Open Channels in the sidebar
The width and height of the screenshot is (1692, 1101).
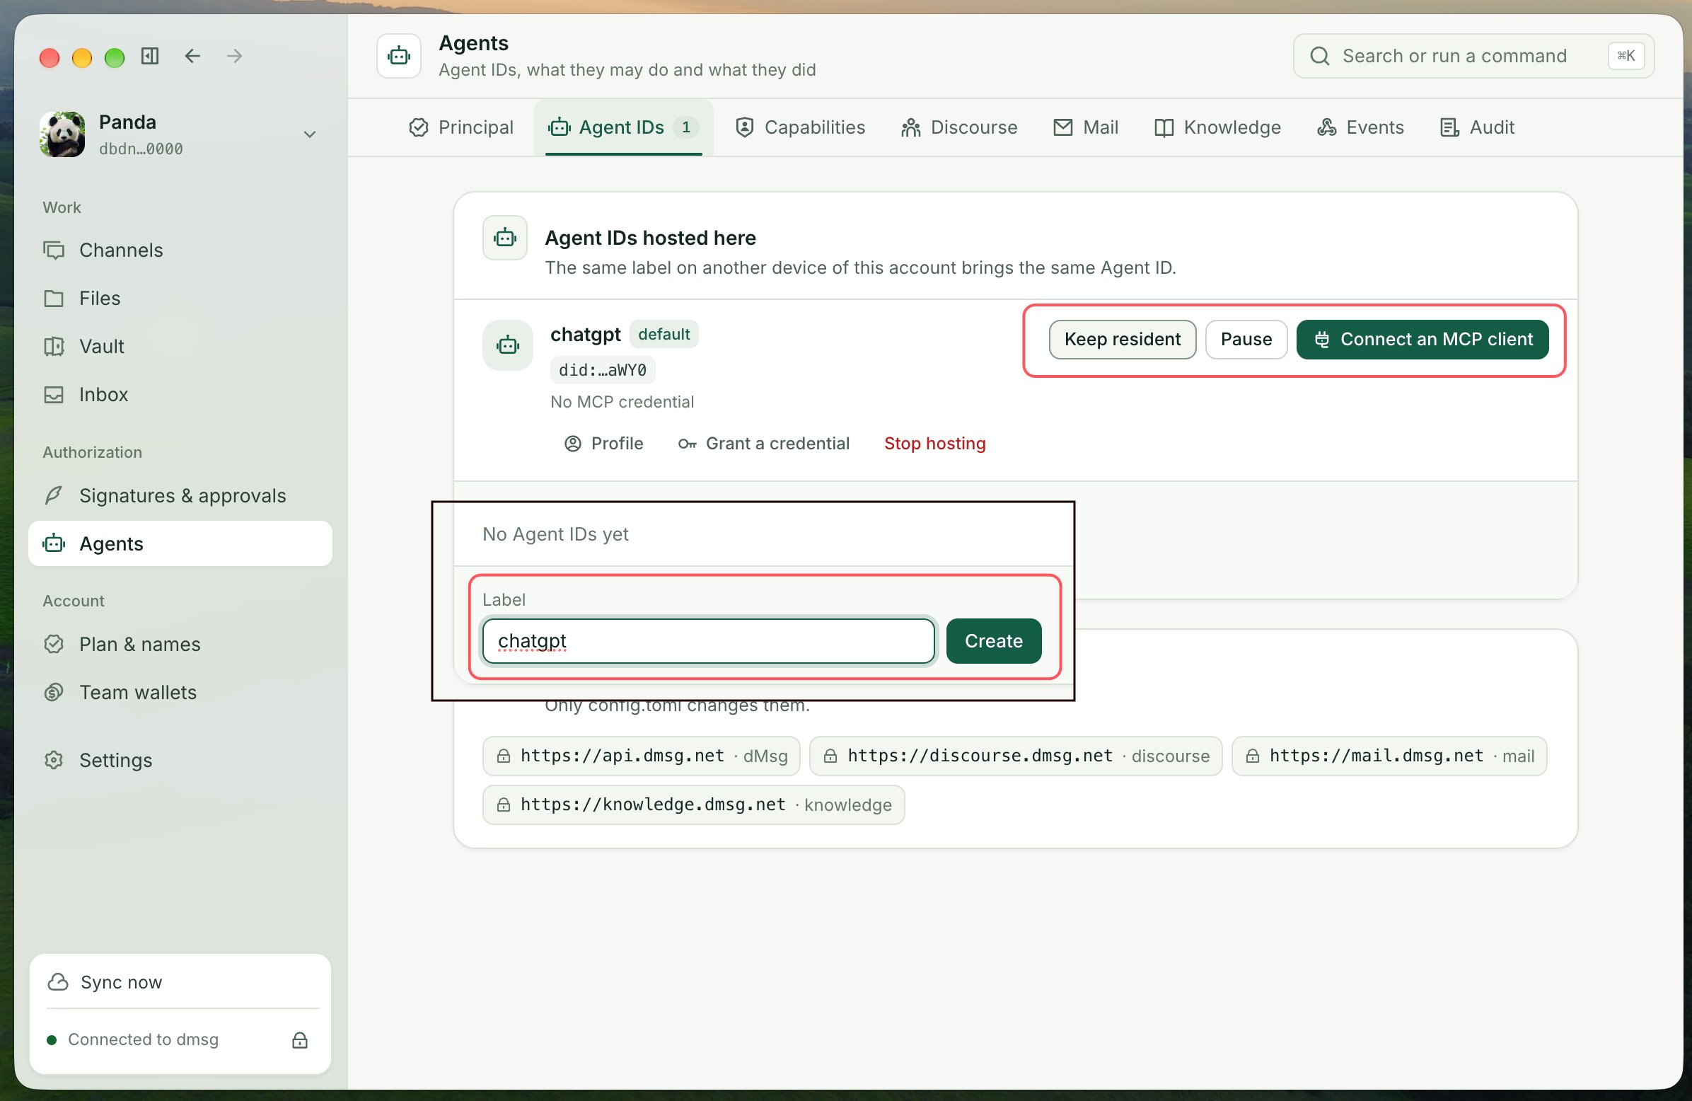click(x=180, y=250)
